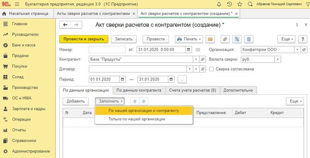This screenshot has height=158, width=310.
Task: Select По нашей организации и контрагенту
Action: click(144, 111)
